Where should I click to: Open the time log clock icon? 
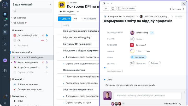tap(113, 8)
